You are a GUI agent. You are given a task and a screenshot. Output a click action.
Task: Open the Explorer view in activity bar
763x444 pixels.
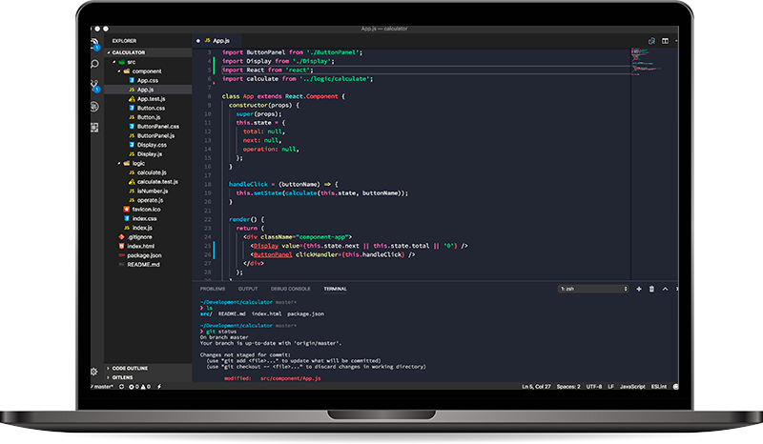[94, 43]
